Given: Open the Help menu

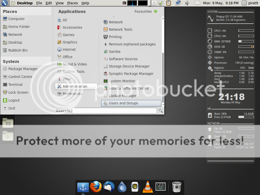Looking at the screenshot, I should point(85,3).
